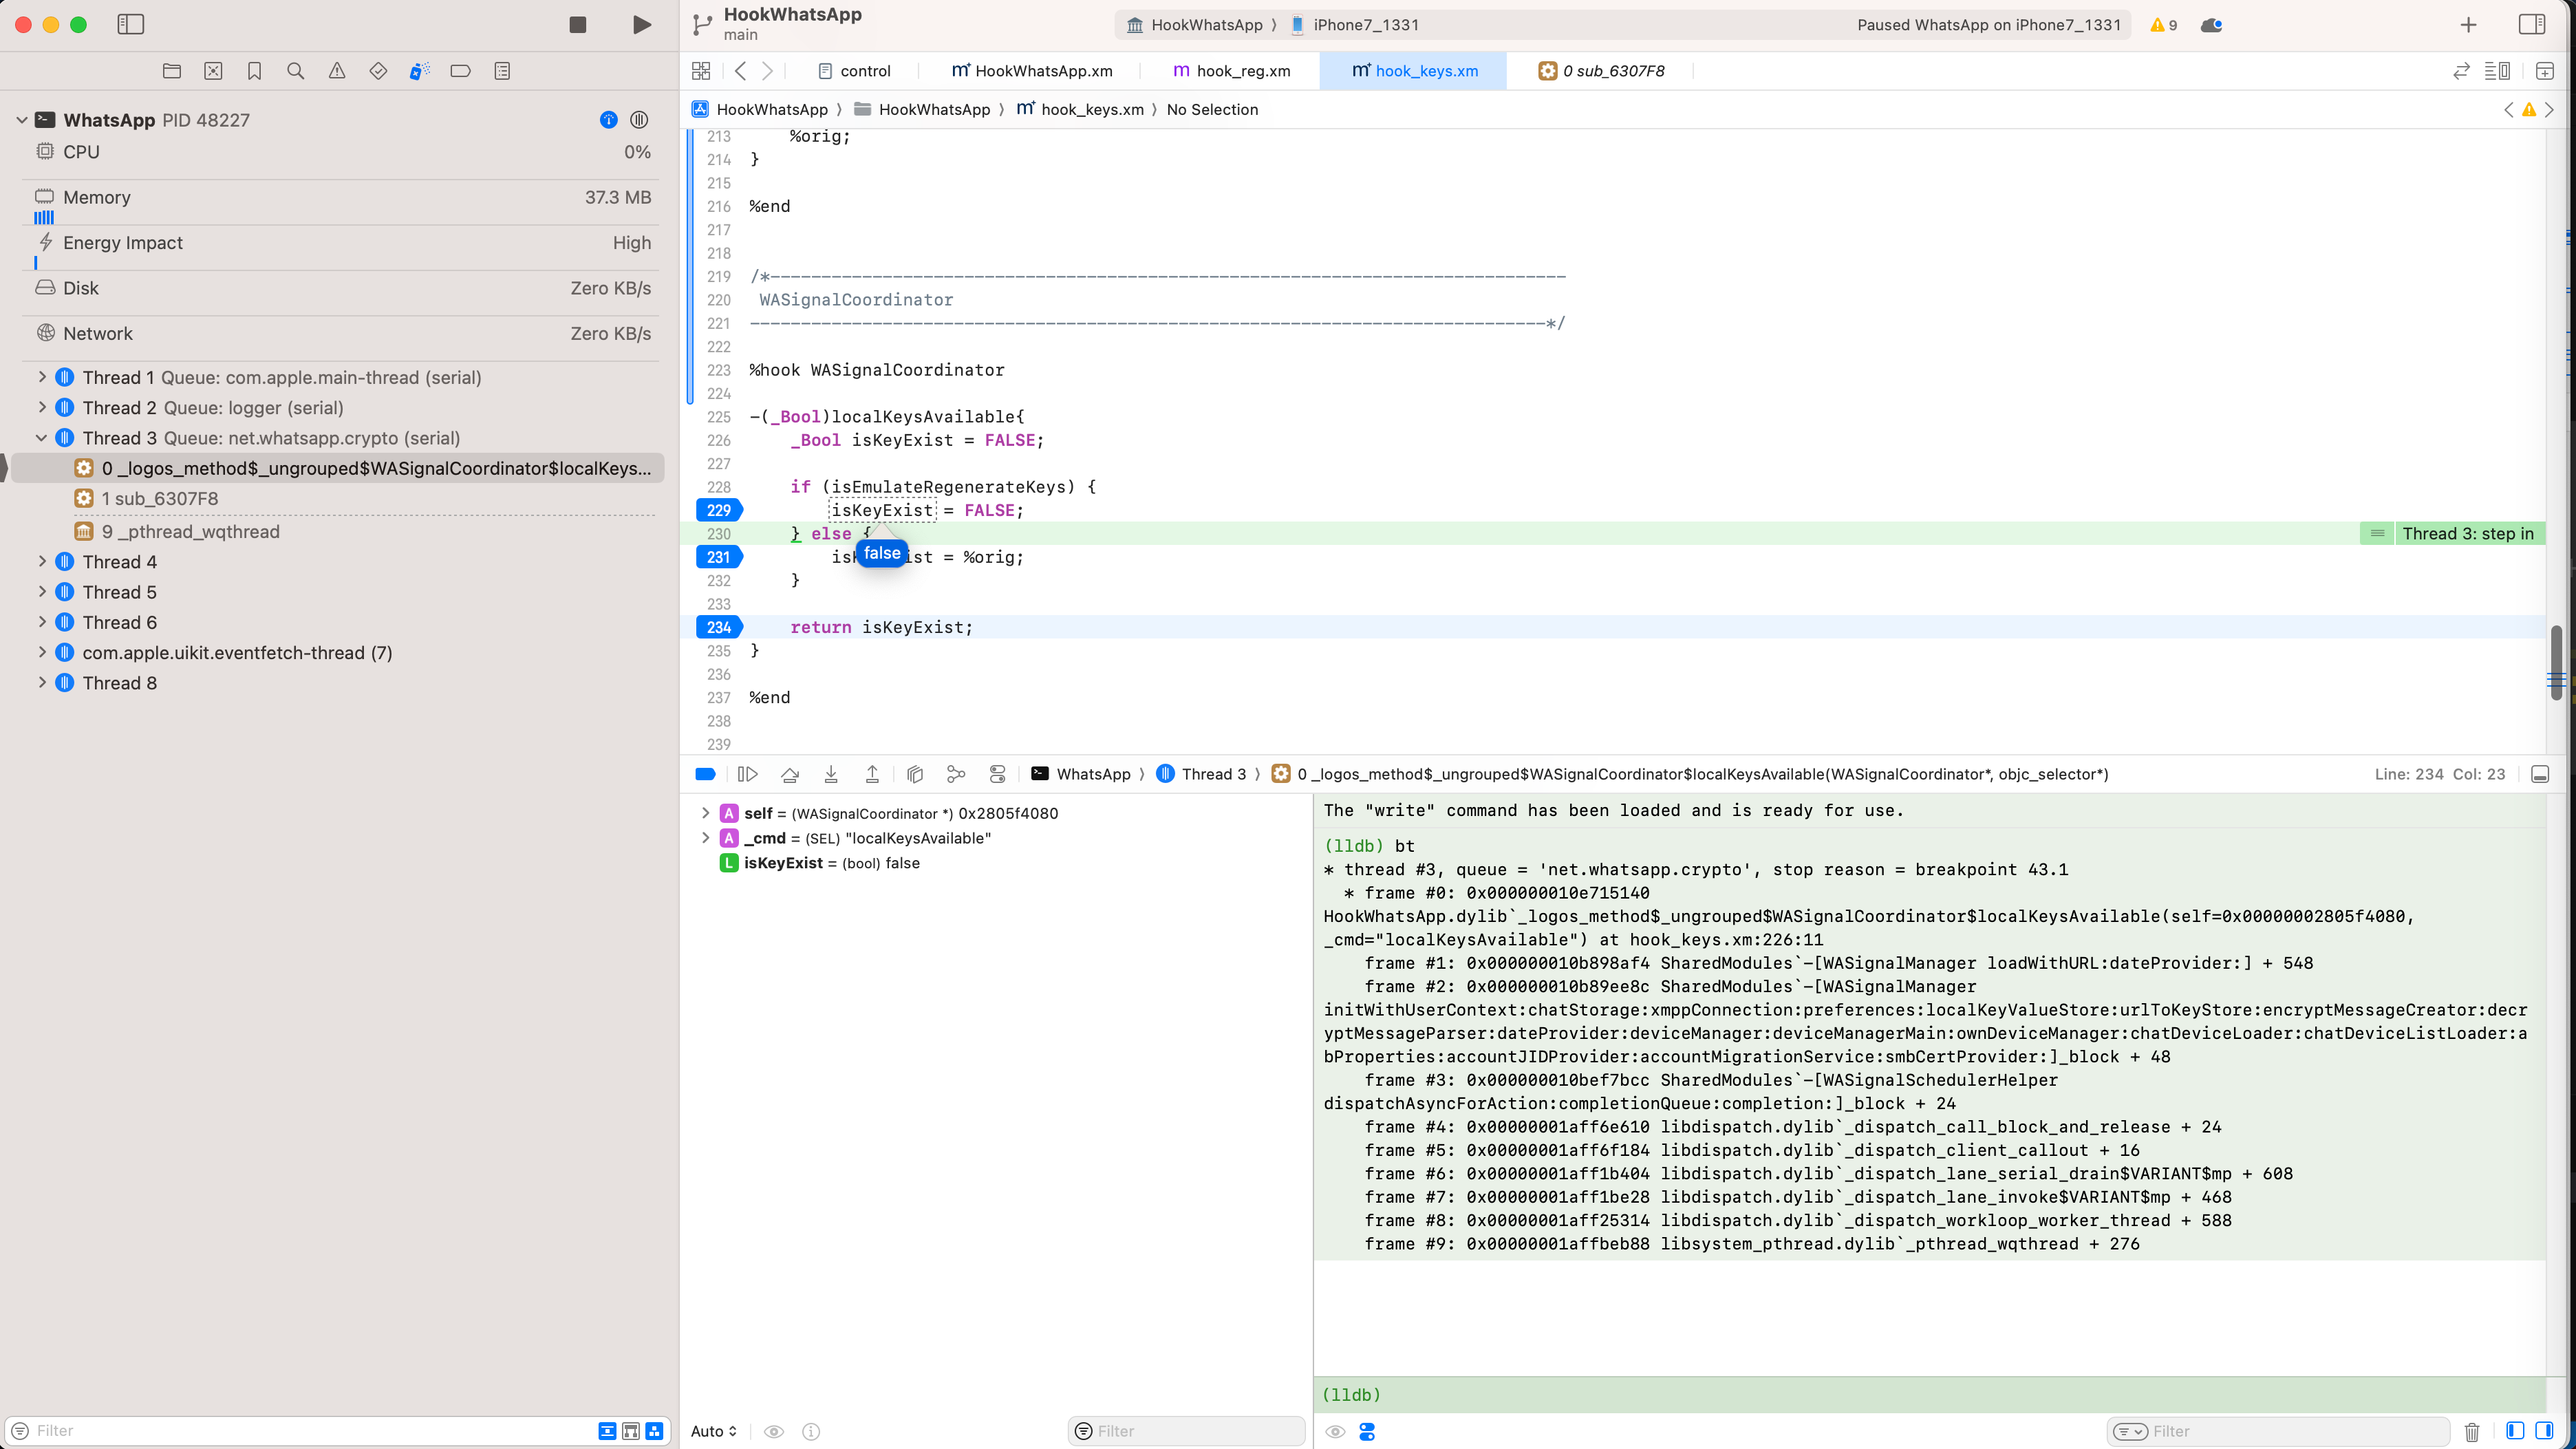Expand the Thread 3 net.whatsapp.crypto entry
The image size is (2576, 1449).
pos(39,437)
